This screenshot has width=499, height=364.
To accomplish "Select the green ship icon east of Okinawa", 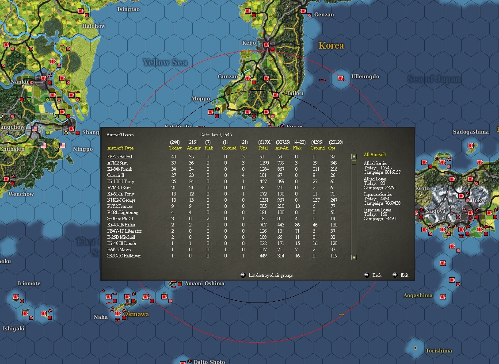I will pyautogui.click(x=341, y=314).
